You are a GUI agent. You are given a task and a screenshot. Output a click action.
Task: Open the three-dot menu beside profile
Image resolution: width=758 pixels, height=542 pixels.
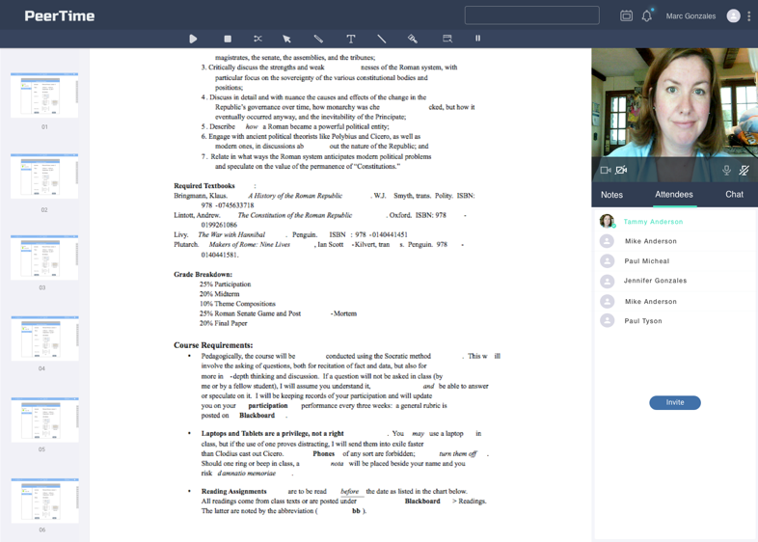[749, 16]
